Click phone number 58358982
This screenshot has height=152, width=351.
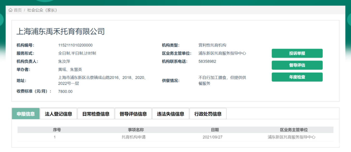pyautogui.click(x=207, y=61)
